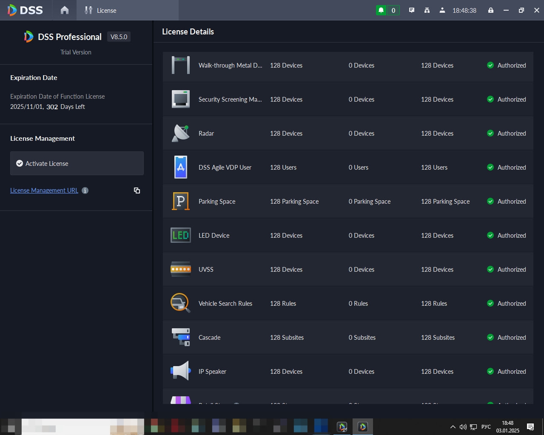Screen dimensions: 544x435
Task: Click '128 Parking Space' in second column
Action: (x=294, y=202)
